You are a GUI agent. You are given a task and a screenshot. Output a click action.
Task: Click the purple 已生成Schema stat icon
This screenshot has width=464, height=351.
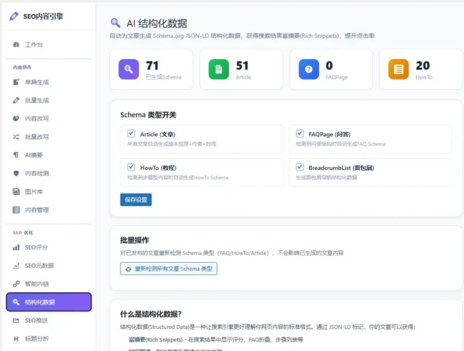tap(129, 69)
